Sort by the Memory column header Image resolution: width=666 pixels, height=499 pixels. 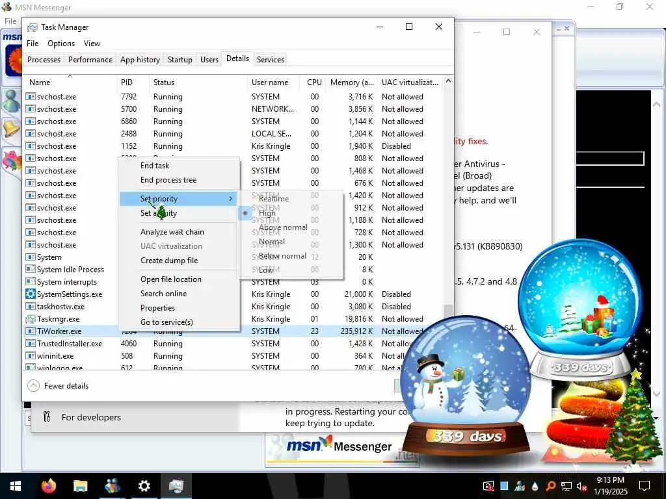[352, 83]
